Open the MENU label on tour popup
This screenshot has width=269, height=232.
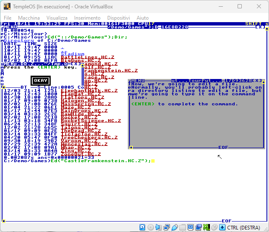(138, 80)
